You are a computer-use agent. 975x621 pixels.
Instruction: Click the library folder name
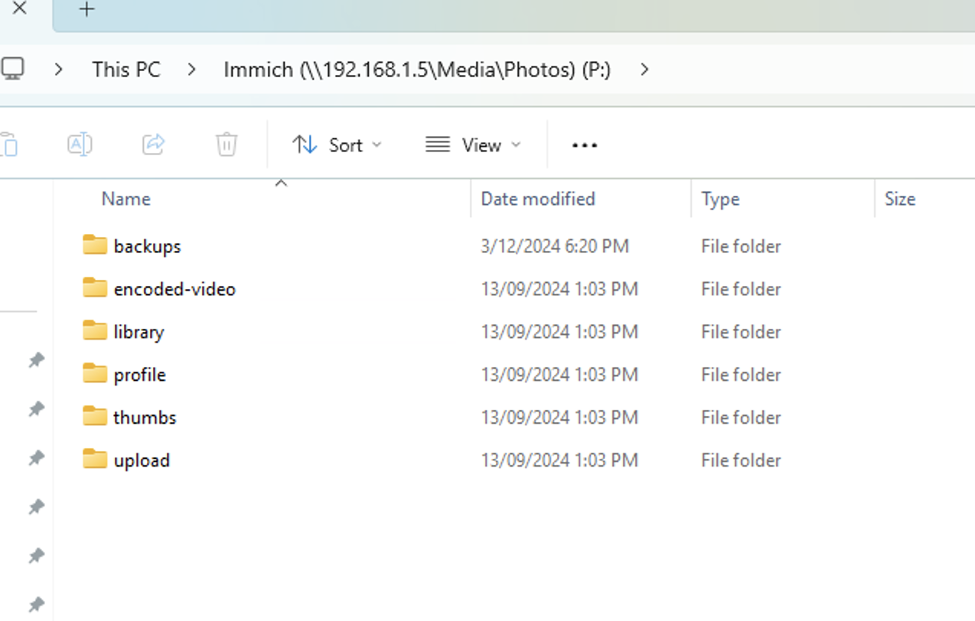pos(139,332)
